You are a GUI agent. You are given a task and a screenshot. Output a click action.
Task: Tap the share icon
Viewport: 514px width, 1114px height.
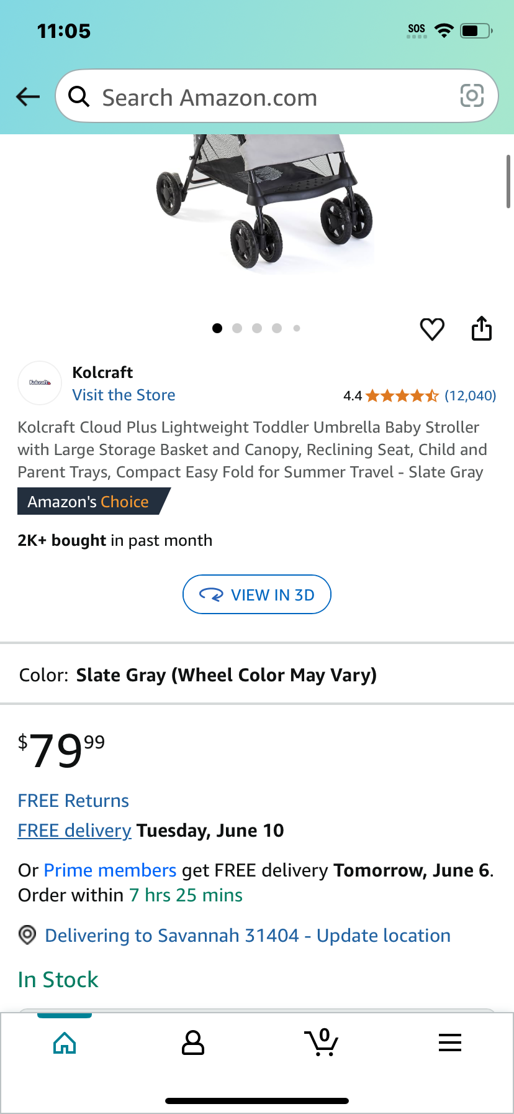click(482, 328)
